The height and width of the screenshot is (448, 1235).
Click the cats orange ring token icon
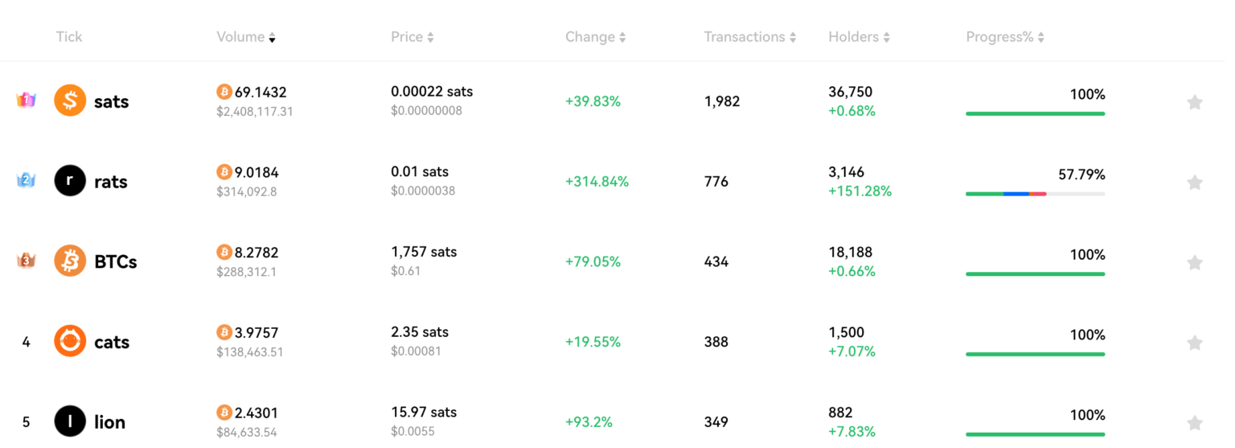pos(70,342)
